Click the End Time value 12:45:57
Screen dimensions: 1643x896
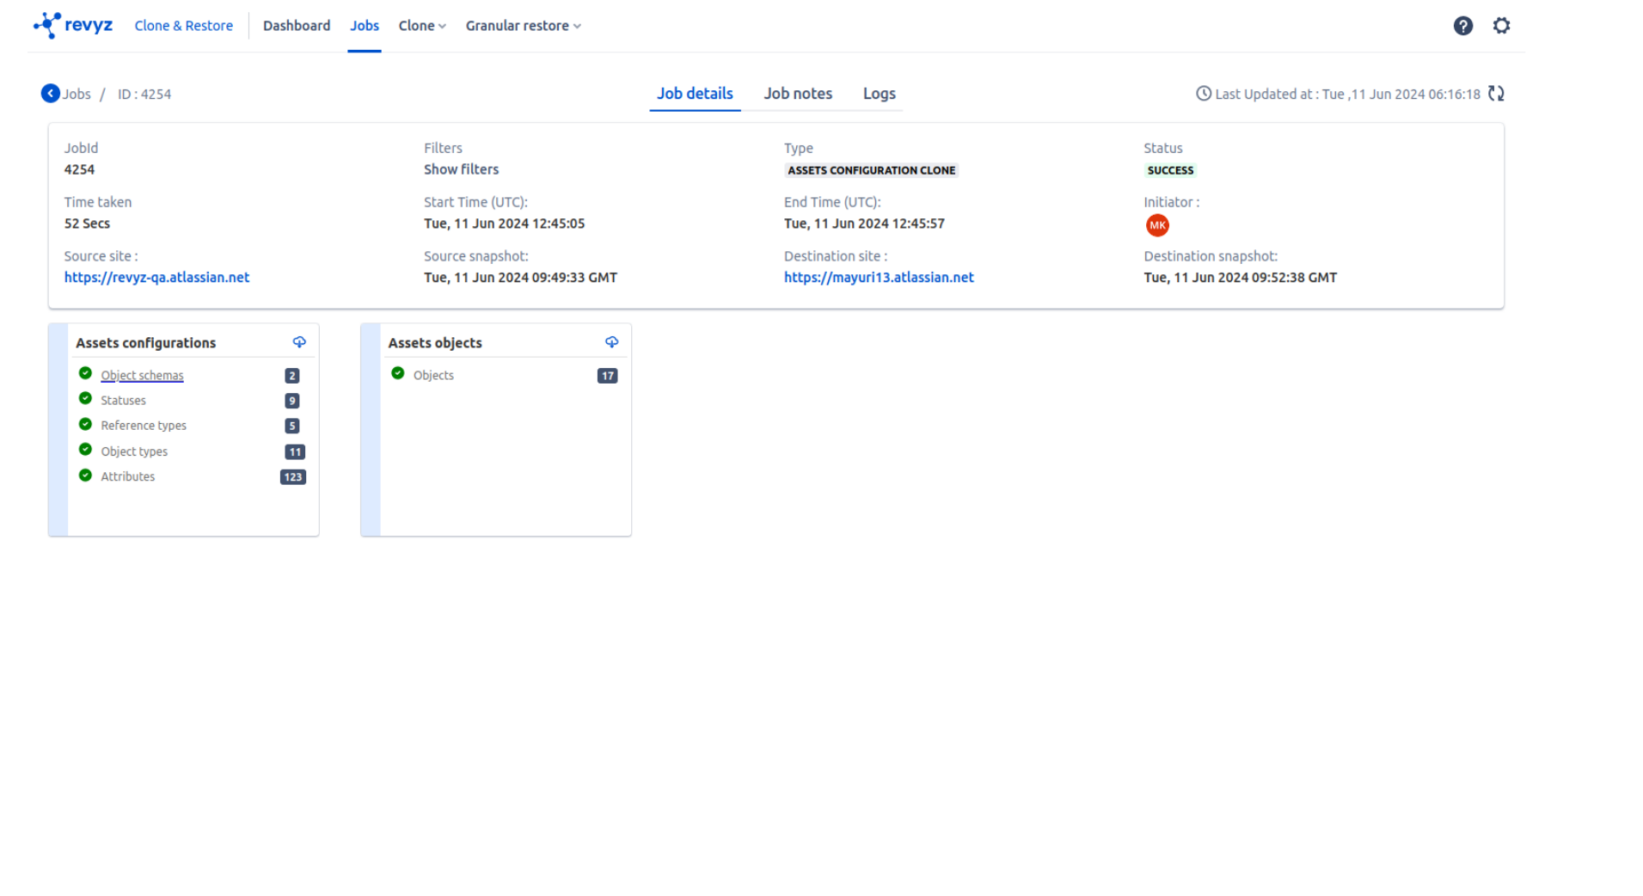coord(864,224)
